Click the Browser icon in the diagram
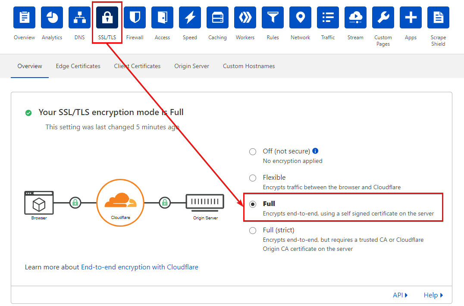Image resolution: width=464 pixels, height=306 pixels. [x=39, y=203]
